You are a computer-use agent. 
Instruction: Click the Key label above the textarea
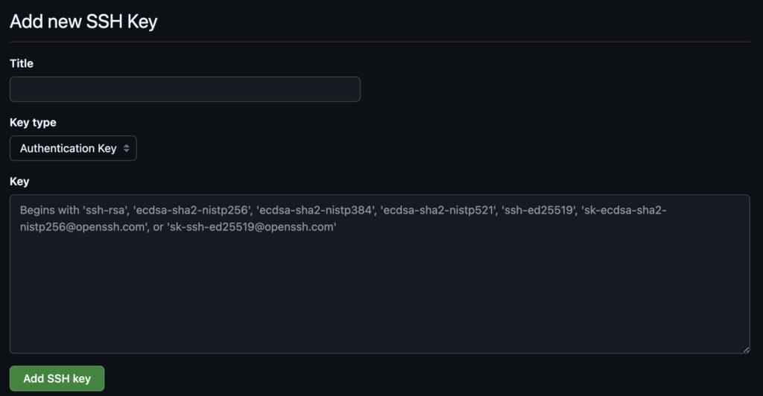coord(19,181)
